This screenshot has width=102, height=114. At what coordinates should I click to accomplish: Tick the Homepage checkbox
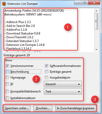(x=7, y=78)
